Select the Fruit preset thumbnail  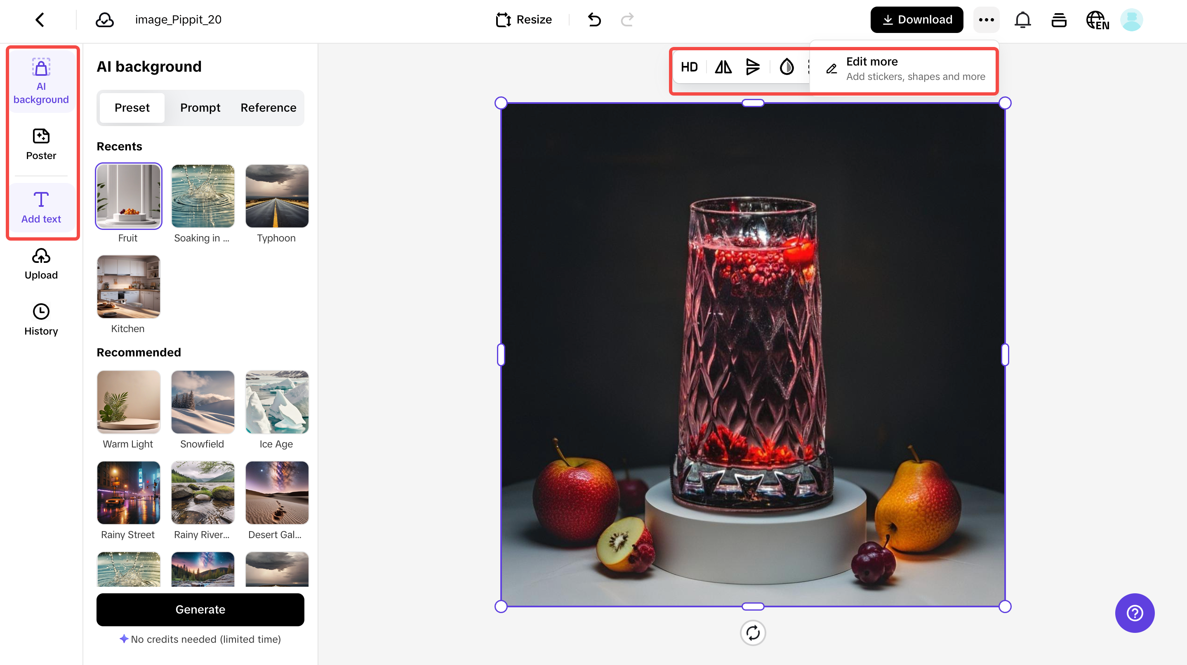128,196
